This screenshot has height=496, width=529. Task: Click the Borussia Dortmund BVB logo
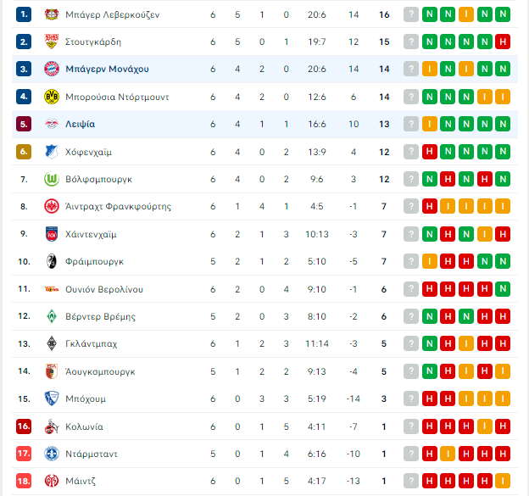[52, 97]
